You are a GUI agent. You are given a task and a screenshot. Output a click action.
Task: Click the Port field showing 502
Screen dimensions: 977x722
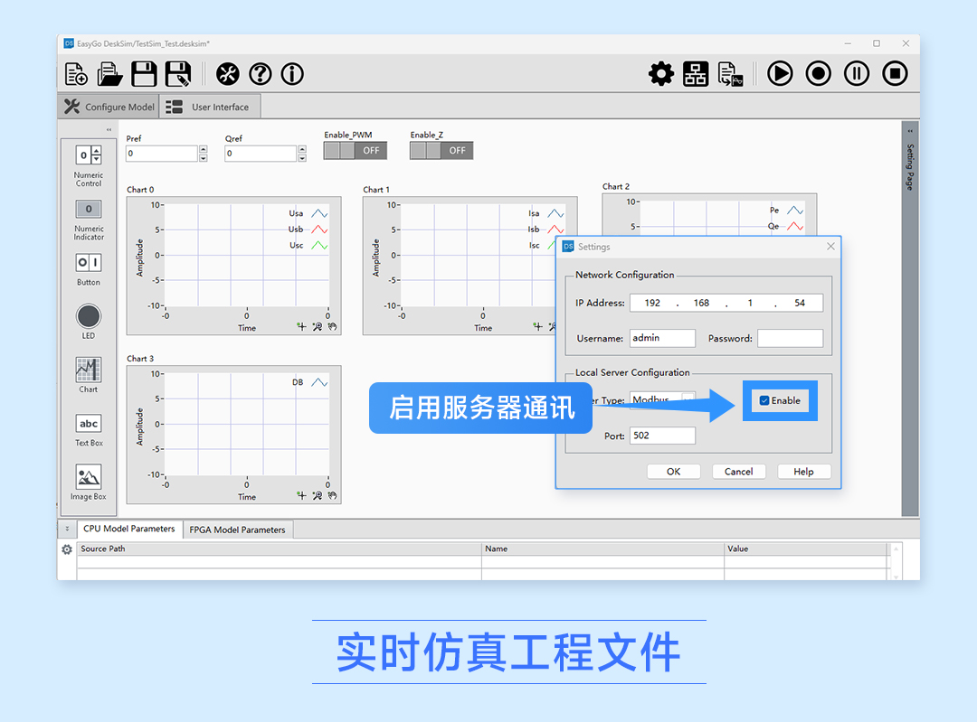[x=662, y=436]
